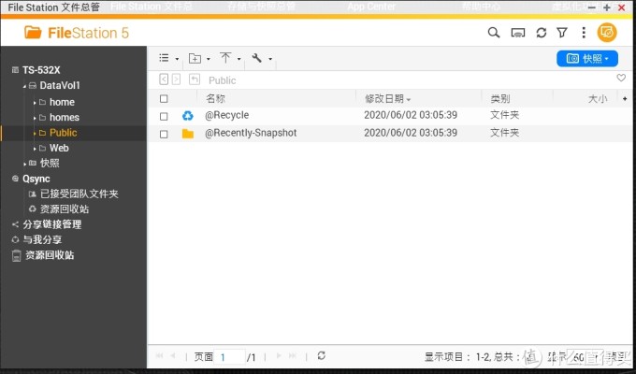Open 资源回收站 under Qsync
The image size is (636, 374).
65,209
